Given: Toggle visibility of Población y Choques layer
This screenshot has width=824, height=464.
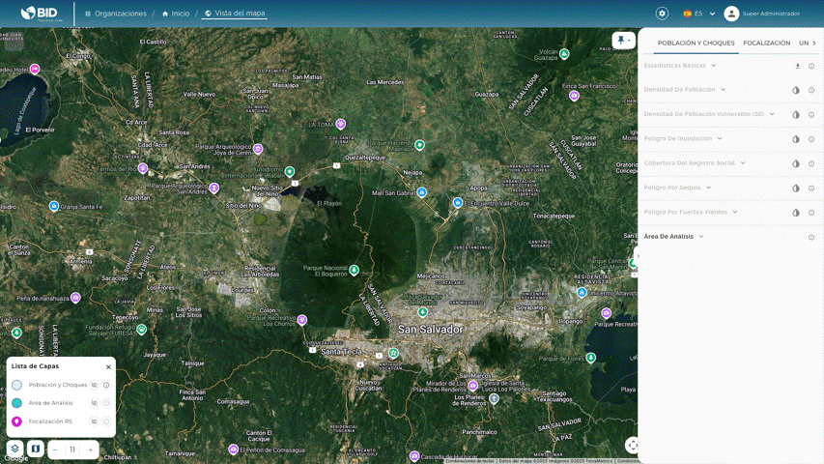Looking at the screenshot, I should coord(95,385).
